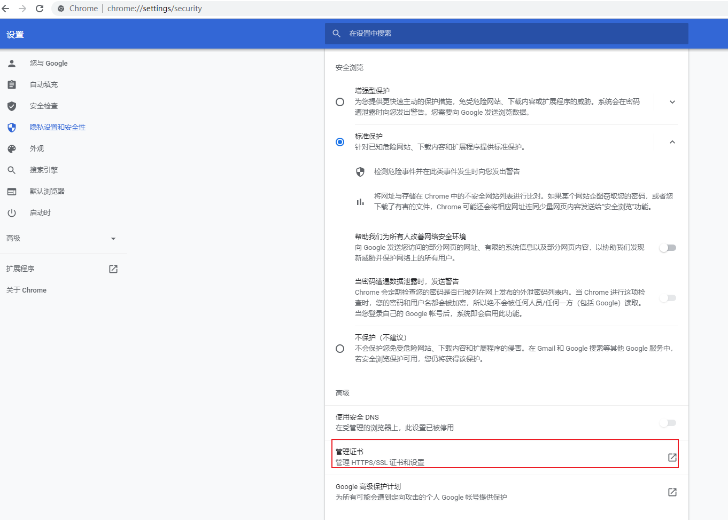Click the 不保护（不建议）option title
Viewport: 728px width, 520px height.
click(x=381, y=337)
